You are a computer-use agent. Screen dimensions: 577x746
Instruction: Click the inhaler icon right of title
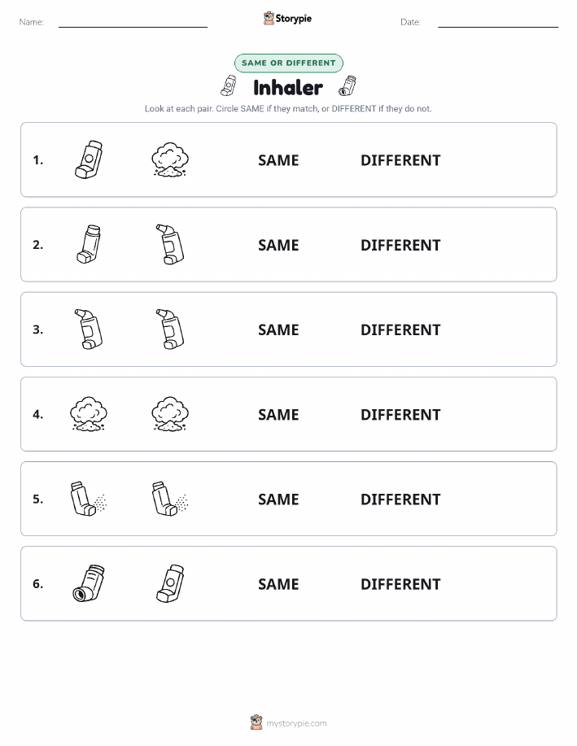(348, 85)
